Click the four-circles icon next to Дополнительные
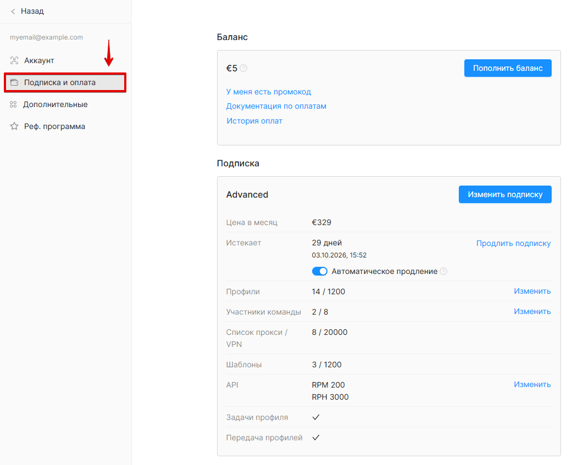The width and height of the screenshot is (572, 465). pos(14,105)
